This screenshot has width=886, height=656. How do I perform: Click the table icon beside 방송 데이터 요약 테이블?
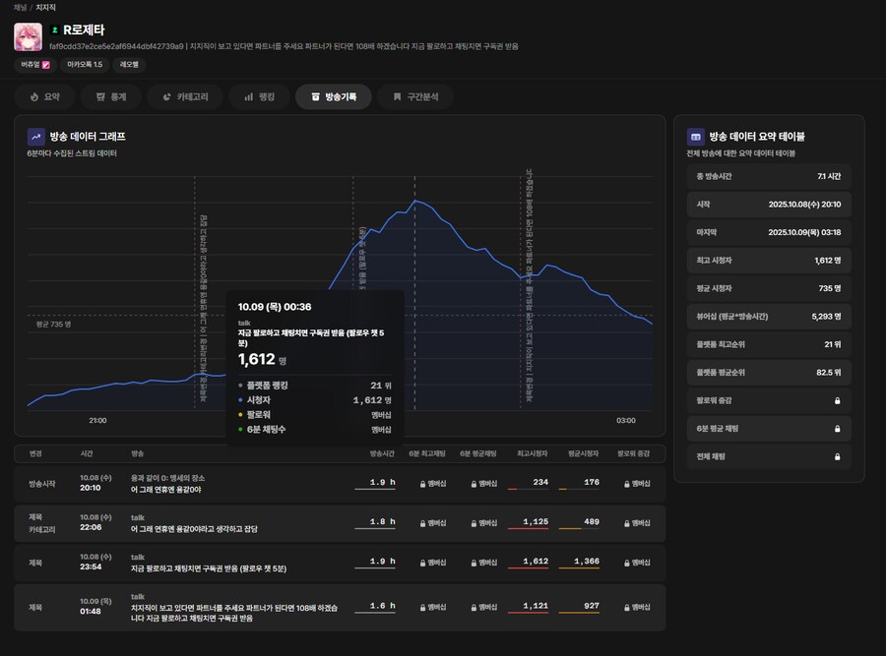695,137
